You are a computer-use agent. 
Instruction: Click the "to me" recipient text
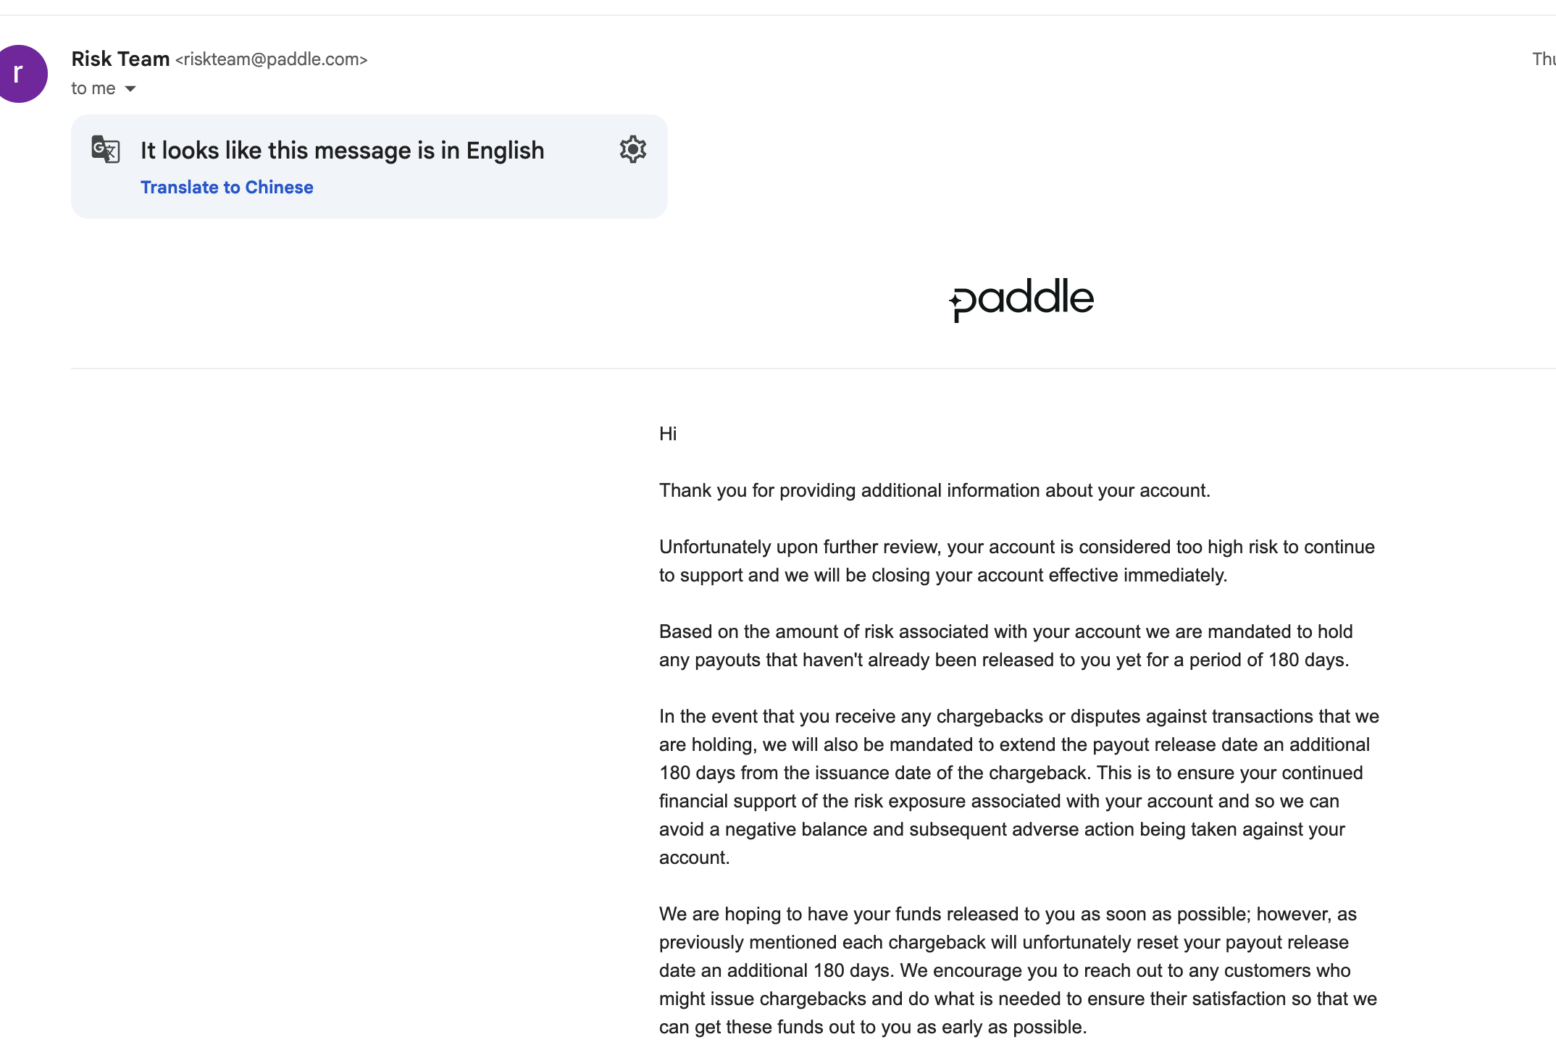pos(93,88)
